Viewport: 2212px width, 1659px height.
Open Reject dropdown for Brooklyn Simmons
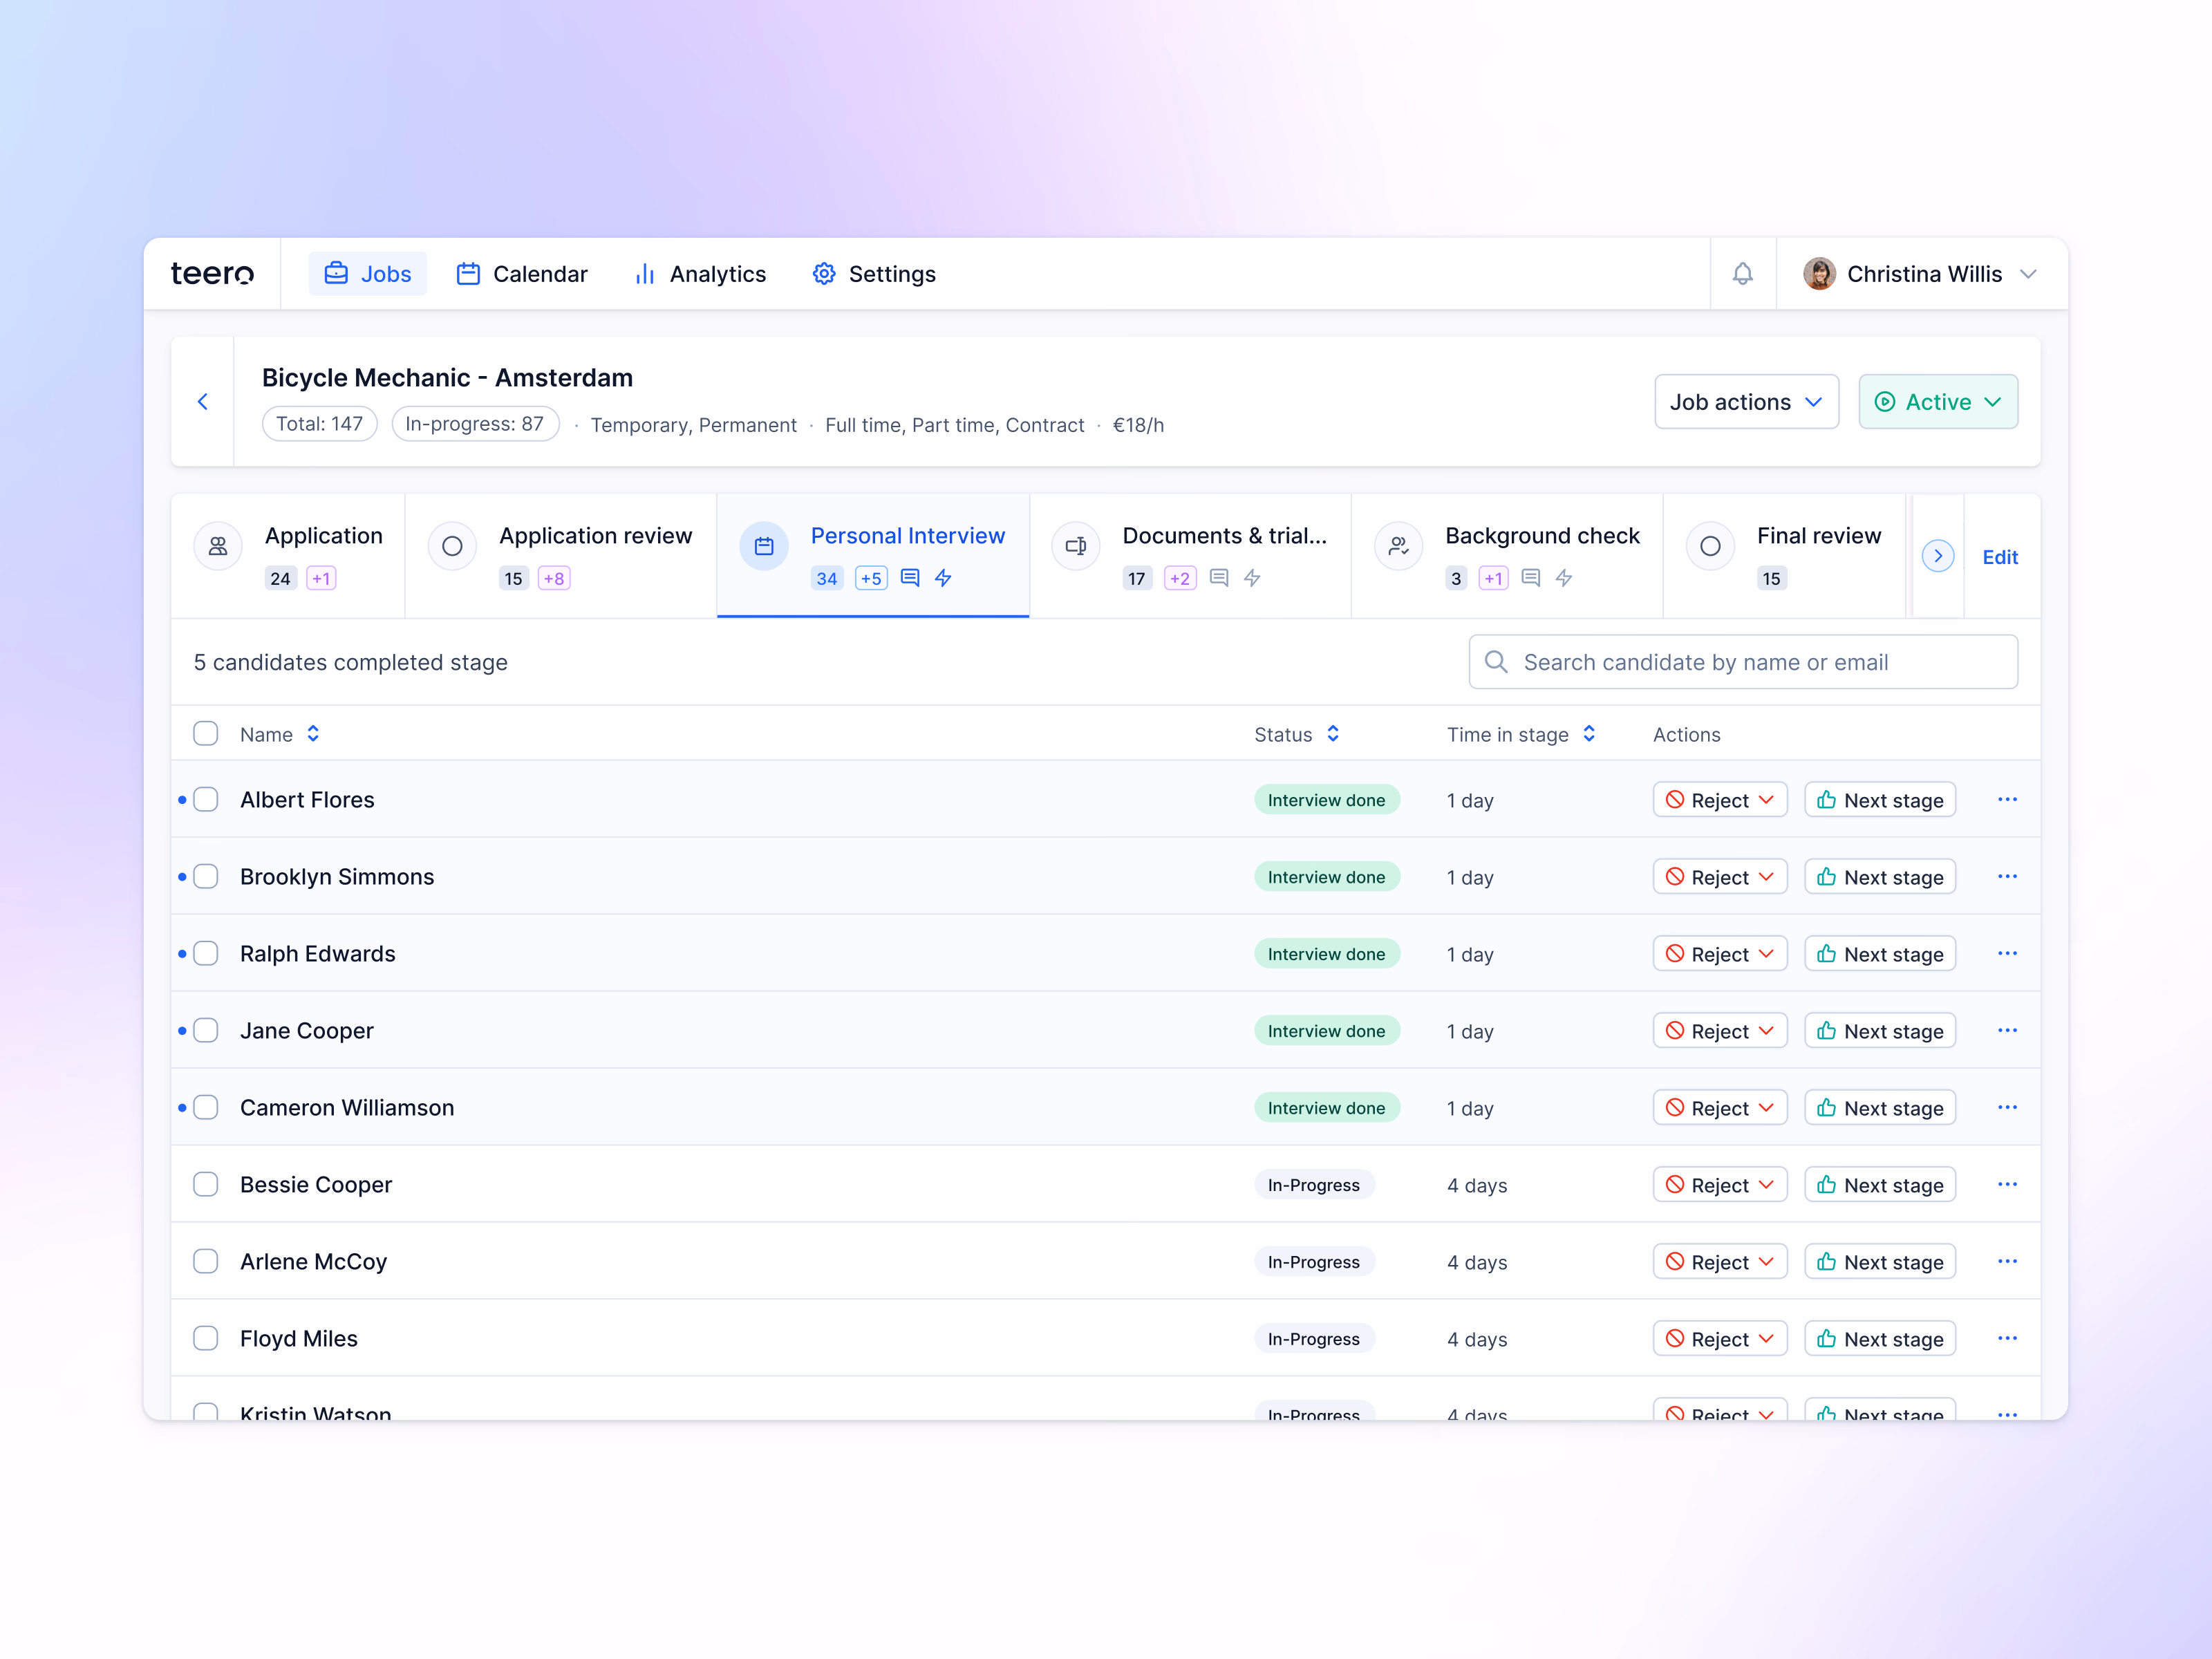tap(1719, 877)
